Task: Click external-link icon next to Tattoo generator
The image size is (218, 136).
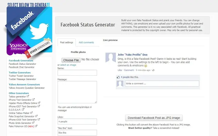Action: click(28, 96)
